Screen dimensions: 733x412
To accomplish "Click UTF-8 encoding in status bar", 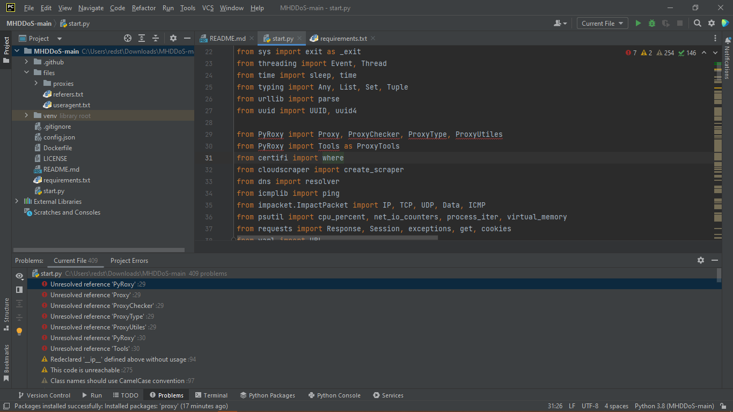I will [x=589, y=406].
